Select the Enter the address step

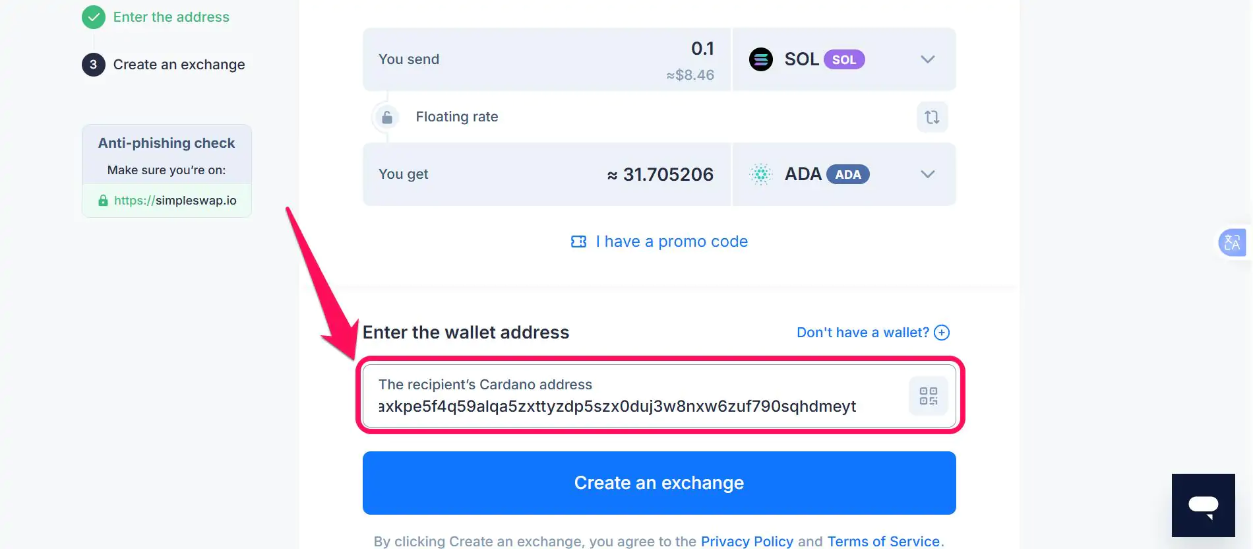coord(171,17)
